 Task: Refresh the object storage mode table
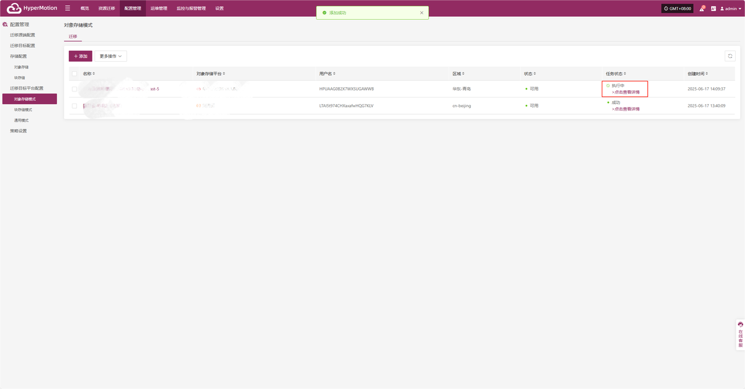click(x=730, y=56)
